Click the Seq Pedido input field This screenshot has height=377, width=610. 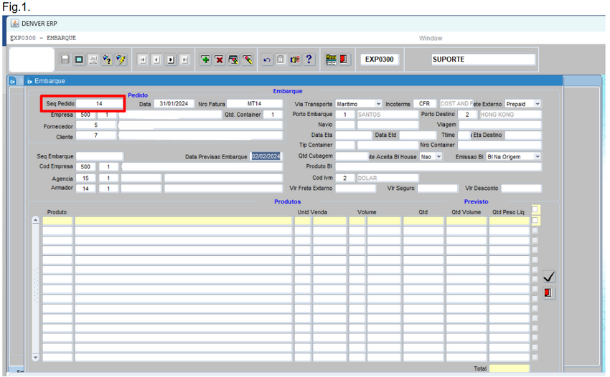pyautogui.click(x=99, y=104)
